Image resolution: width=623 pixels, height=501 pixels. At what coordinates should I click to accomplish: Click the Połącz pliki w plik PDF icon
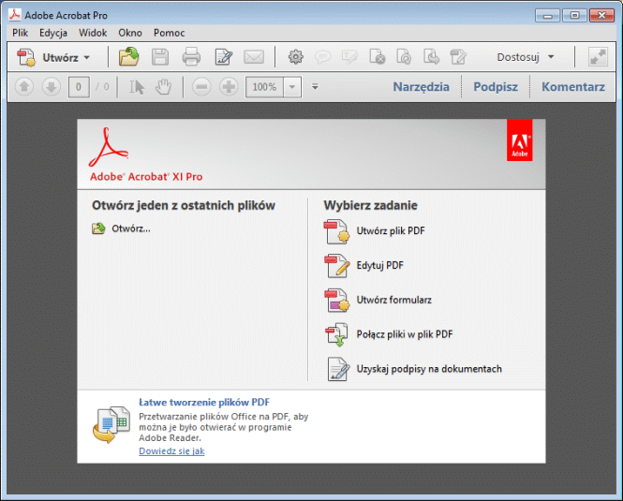[337, 334]
